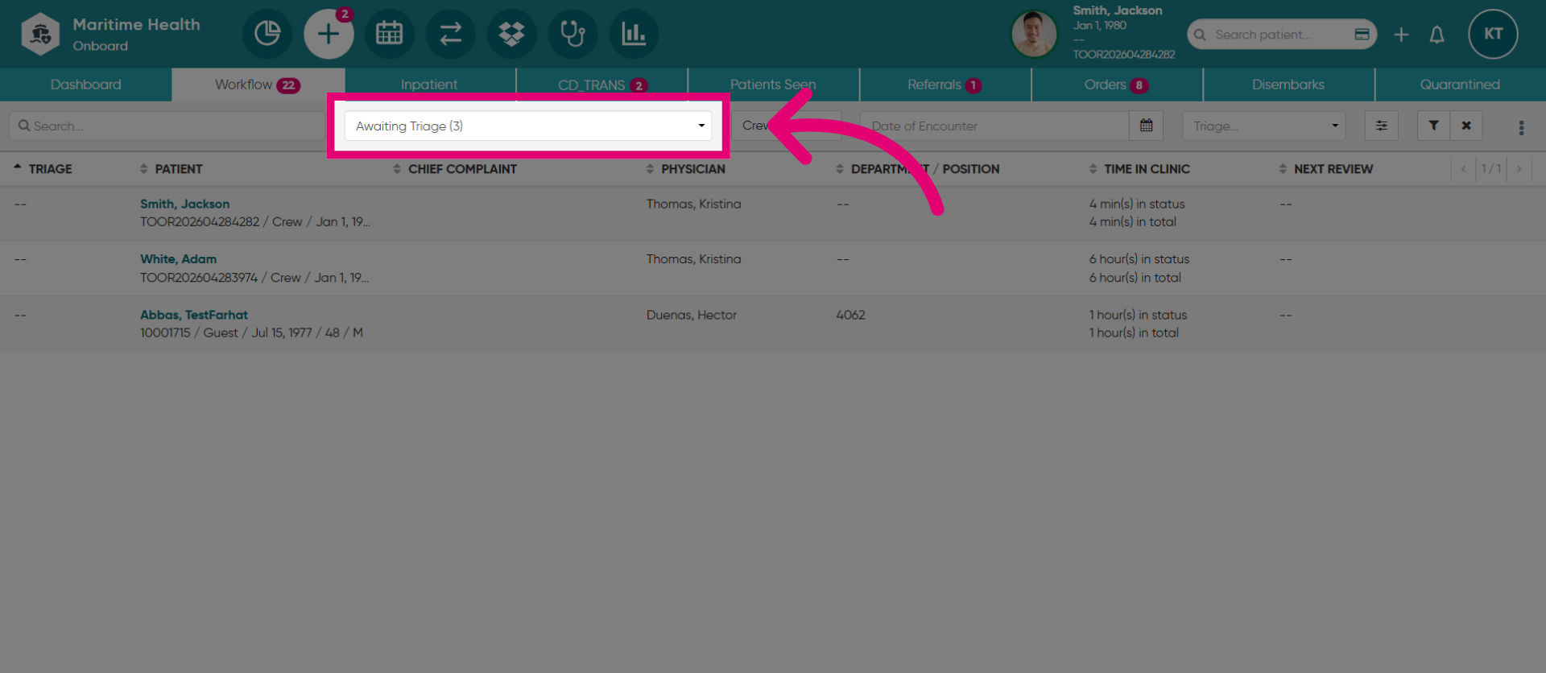Open the notifications bell
Image resolution: width=1546 pixels, height=673 pixels.
point(1436,34)
